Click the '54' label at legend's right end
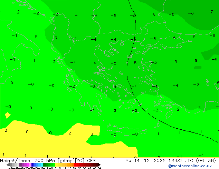 tap(99, 168)
